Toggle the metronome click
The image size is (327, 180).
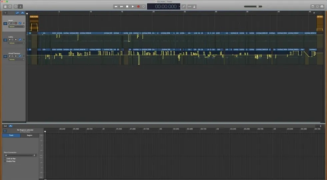[194, 6]
